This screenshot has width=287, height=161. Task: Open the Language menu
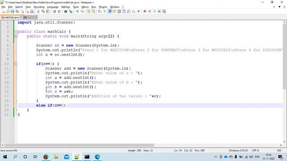click(x=52, y=7)
